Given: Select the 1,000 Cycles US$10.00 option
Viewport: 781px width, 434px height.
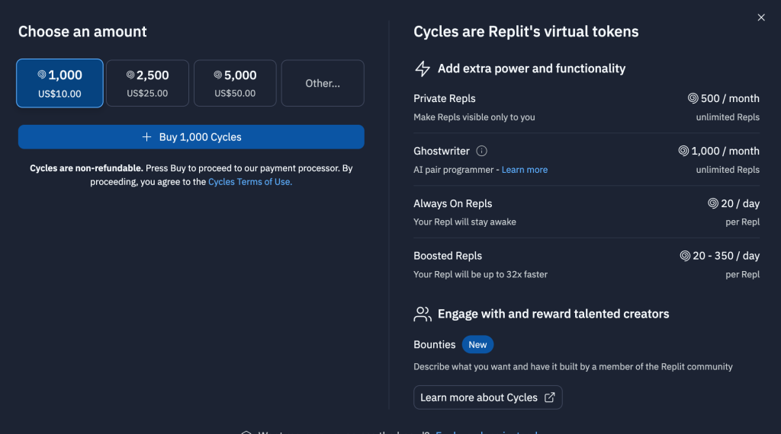Looking at the screenshot, I should [x=59, y=83].
